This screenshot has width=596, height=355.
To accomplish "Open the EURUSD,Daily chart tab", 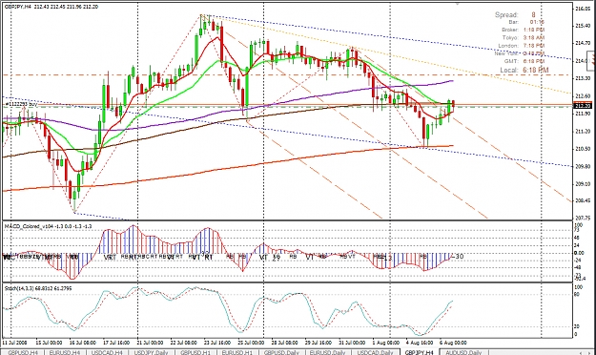I will [x=328, y=352].
